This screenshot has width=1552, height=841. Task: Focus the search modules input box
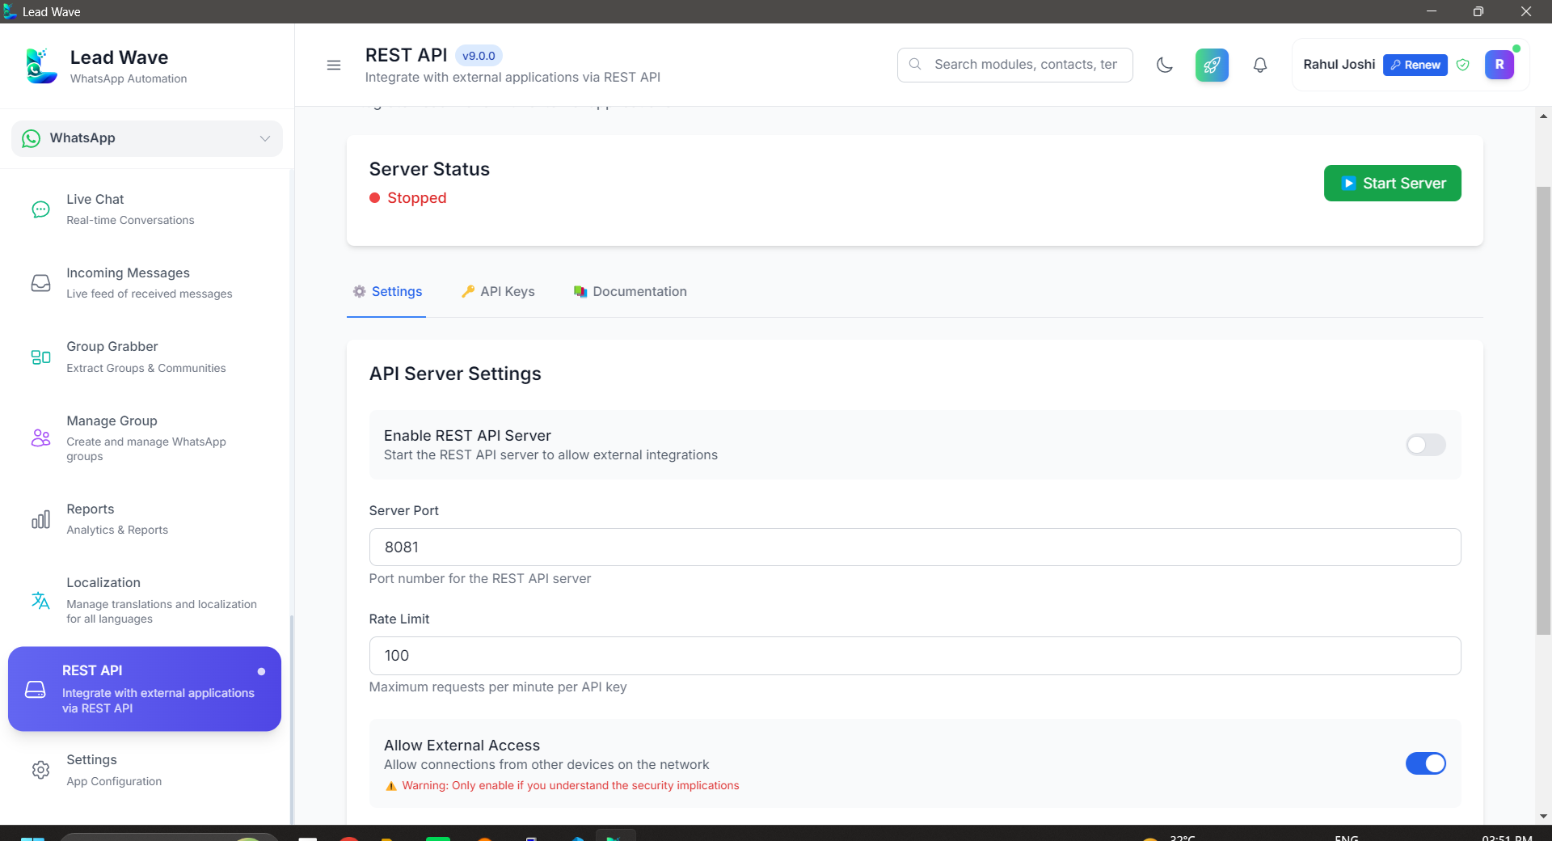tap(1015, 65)
